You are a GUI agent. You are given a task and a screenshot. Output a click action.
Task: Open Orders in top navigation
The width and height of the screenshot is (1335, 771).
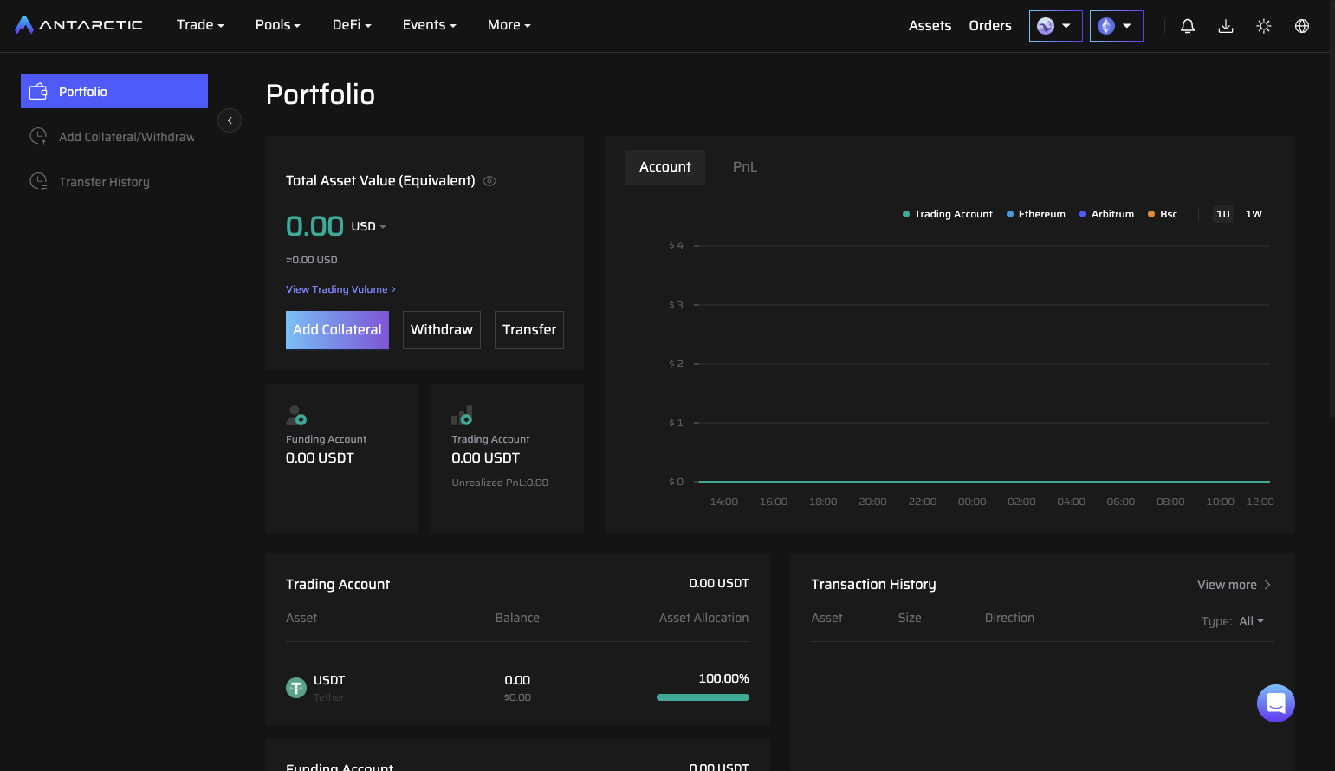tap(990, 26)
